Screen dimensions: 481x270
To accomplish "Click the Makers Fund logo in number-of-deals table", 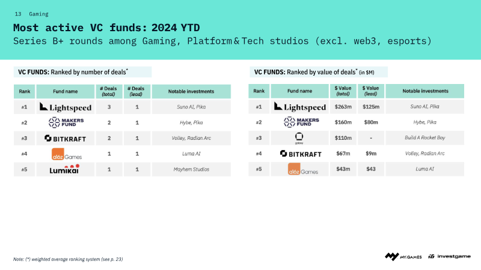I will pyautogui.click(x=66, y=122).
